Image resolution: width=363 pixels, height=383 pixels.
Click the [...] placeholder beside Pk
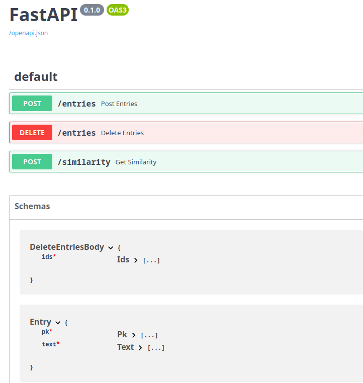149,335
